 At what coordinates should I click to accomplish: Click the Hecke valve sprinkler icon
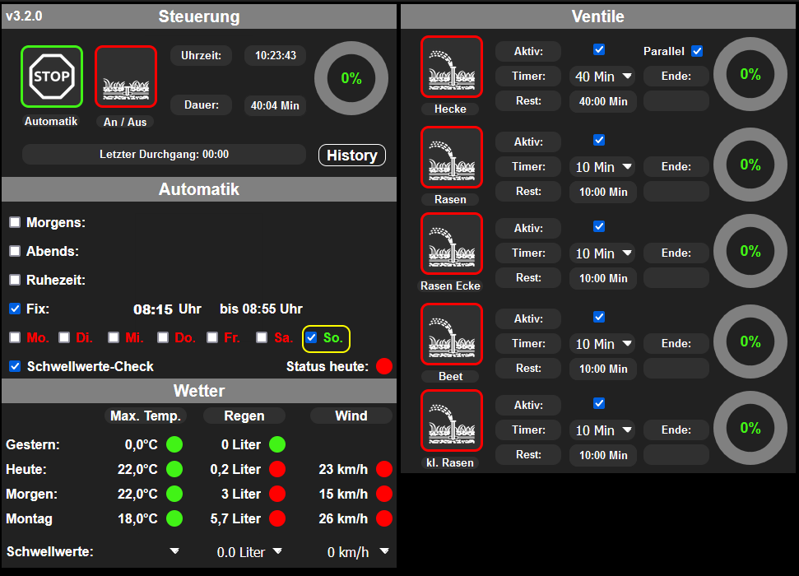click(x=452, y=67)
